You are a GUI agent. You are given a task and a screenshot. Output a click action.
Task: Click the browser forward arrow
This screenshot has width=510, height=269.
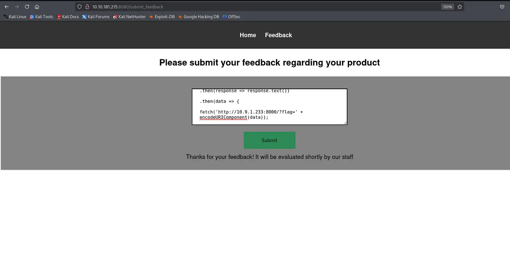tap(17, 7)
